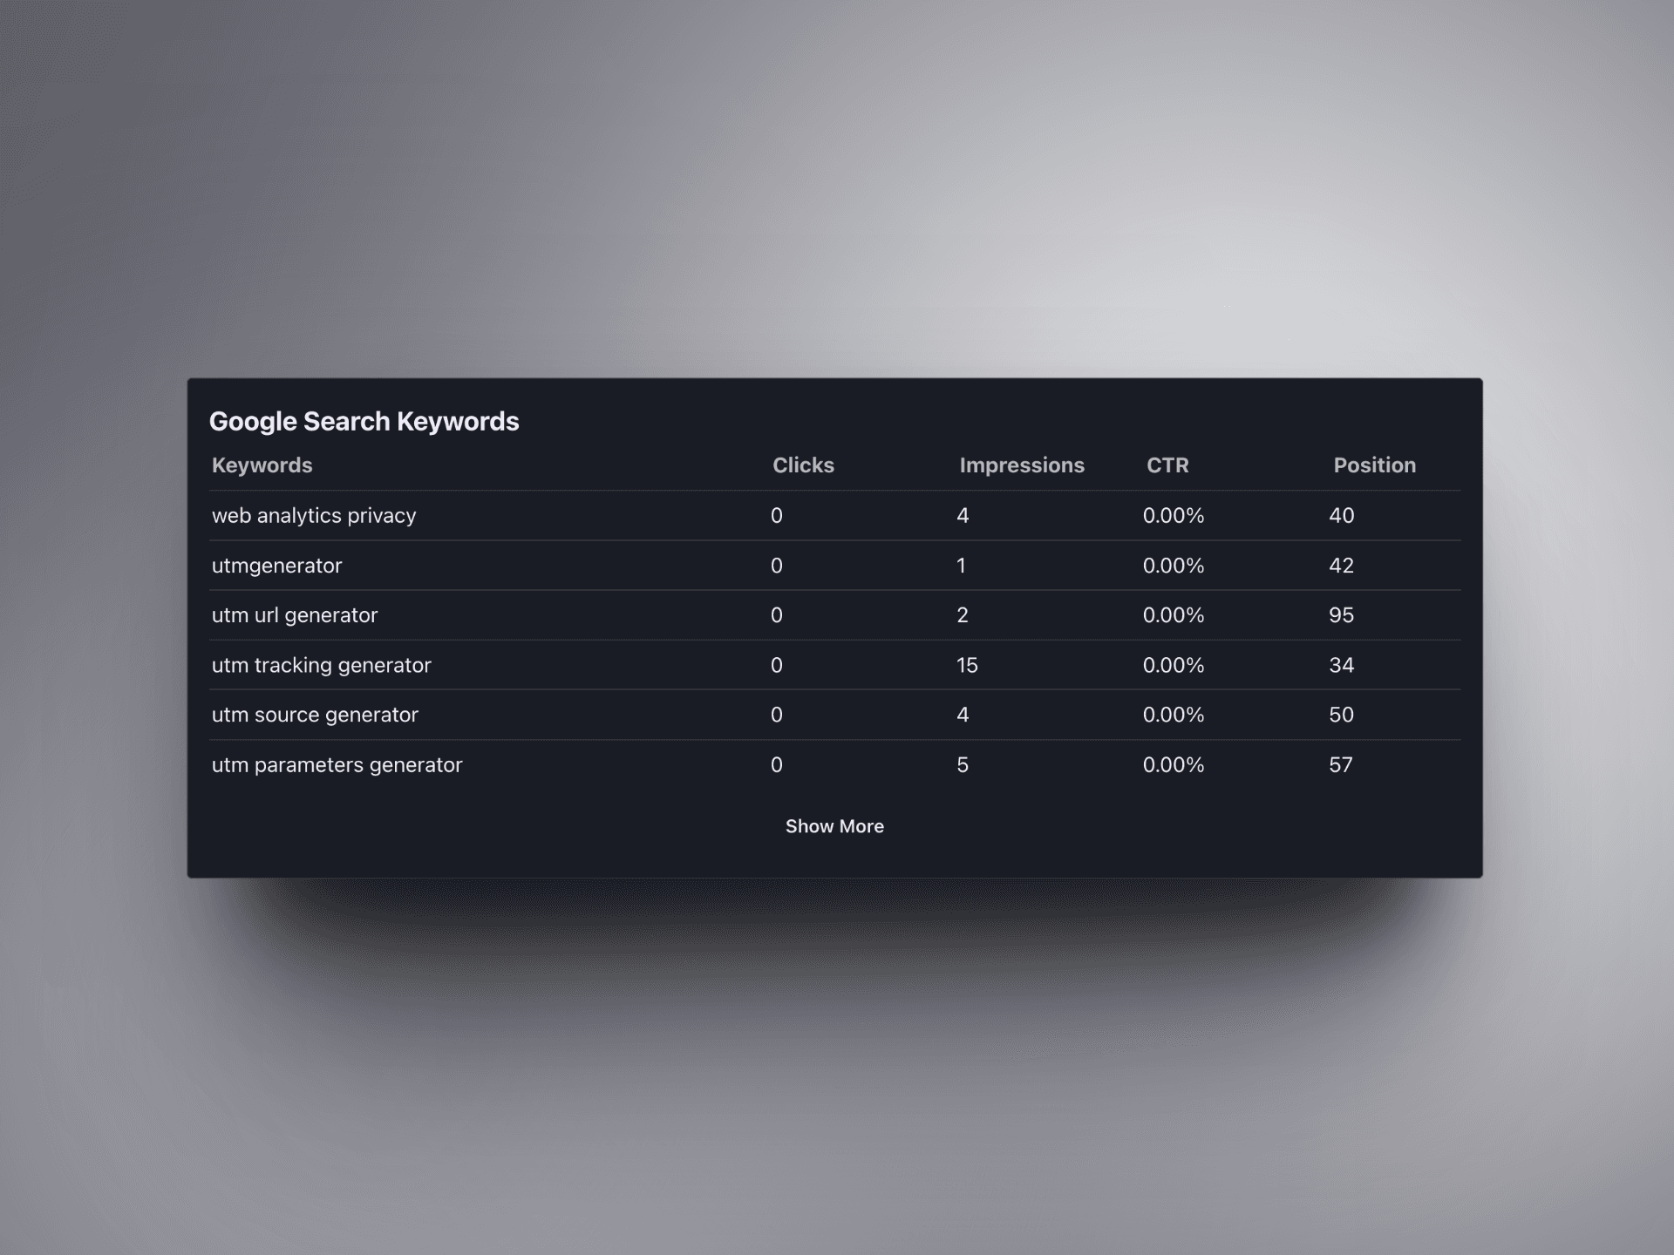The image size is (1674, 1255).
Task: Click clicks value 0 for web analytics privacy
Action: pos(777,516)
